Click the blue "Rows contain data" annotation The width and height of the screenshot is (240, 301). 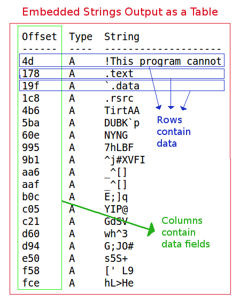pyautogui.click(x=174, y=132)
